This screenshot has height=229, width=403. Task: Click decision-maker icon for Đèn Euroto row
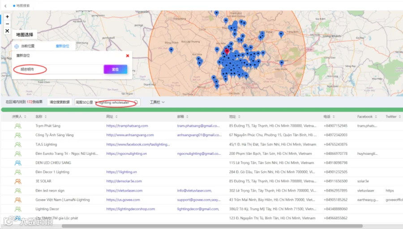pos(18,154)
